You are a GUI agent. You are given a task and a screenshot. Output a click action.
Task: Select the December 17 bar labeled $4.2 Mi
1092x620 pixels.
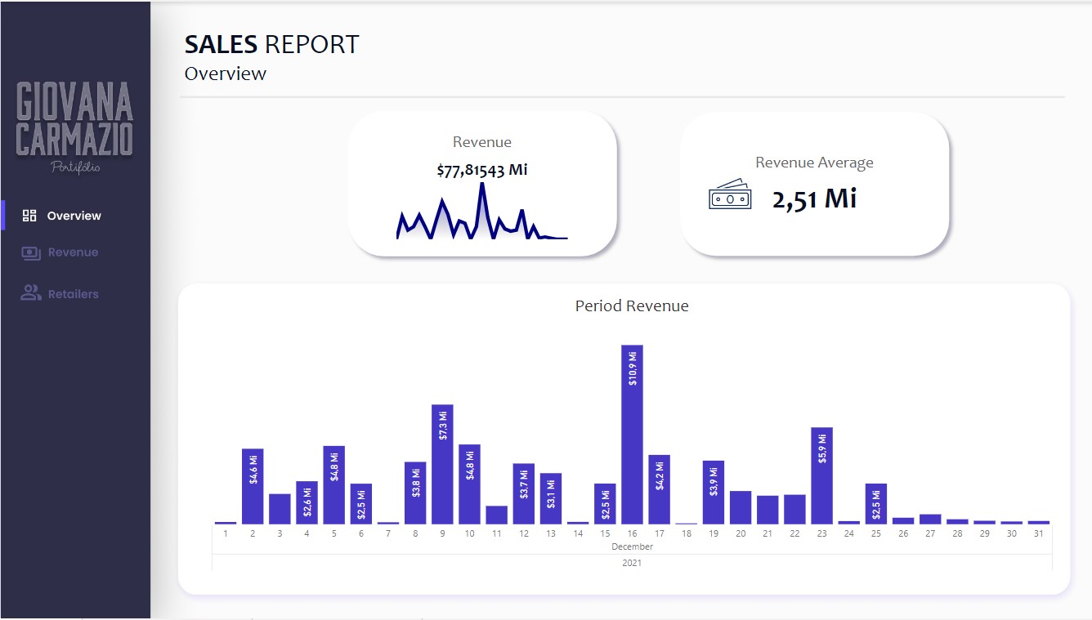pos(659,489)
